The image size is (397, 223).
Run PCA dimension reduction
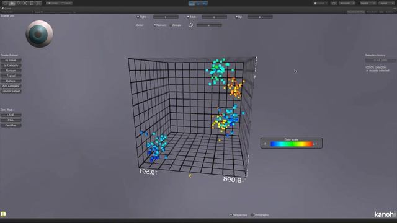point(11,120)
